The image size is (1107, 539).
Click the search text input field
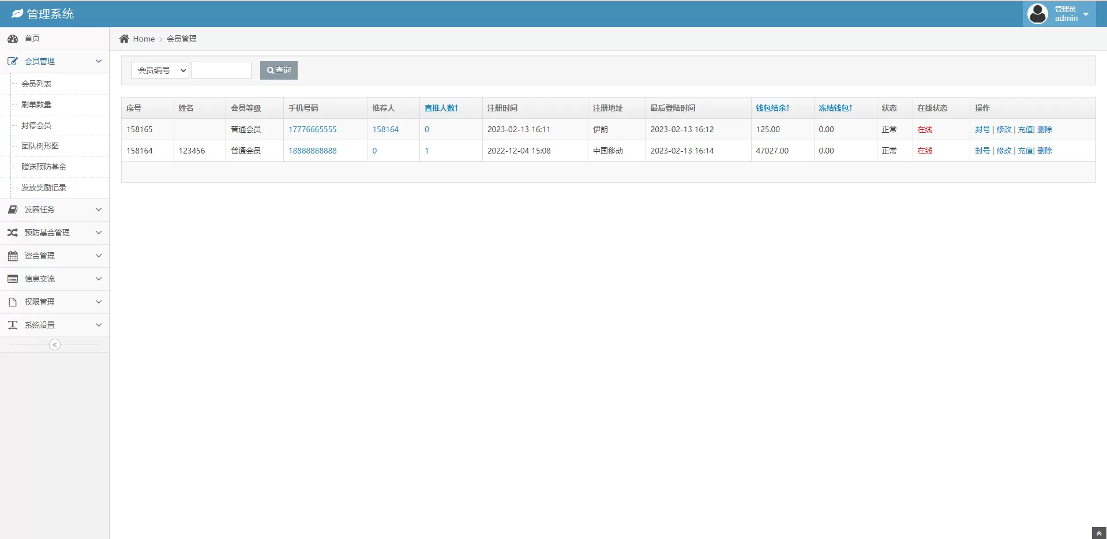click(x=222, y=70)
